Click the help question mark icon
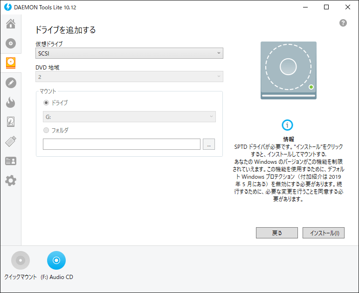The image size is (359, 293). coord(343,23)
